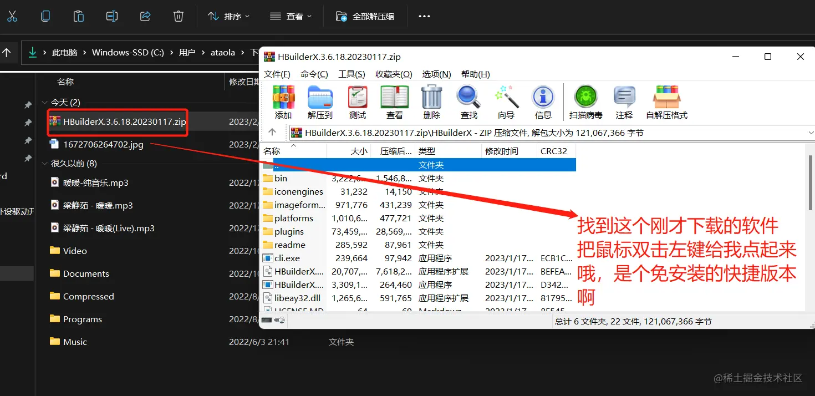Image resolution: width=815 pixels, height=396 pixels.
Task: Click the Copy icon in Explorer toolbar
Action: 45,16
